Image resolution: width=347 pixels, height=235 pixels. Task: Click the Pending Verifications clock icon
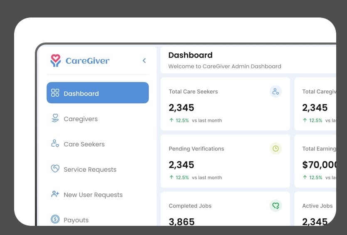(x=276, y=148)
